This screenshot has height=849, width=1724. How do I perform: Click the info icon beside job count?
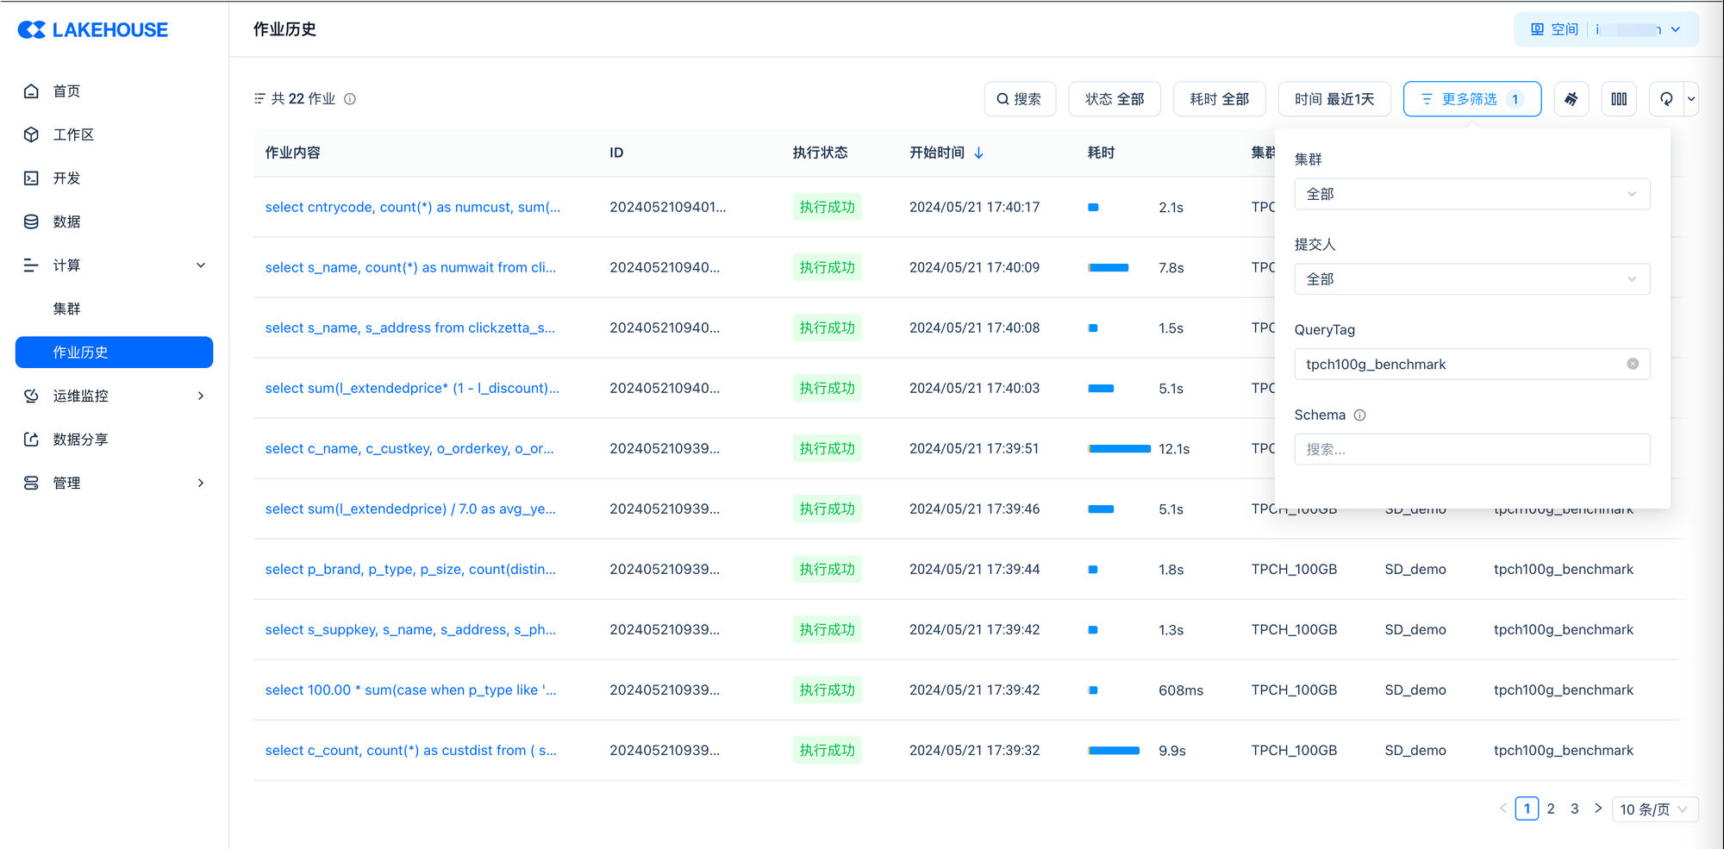(x=350, y=99)
